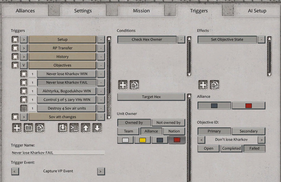Delete Akhtyrka, Bogodukhov WIN trigger

point(101,91)
